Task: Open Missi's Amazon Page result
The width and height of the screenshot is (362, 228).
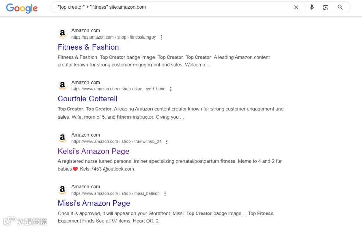Action: (94, 203)
